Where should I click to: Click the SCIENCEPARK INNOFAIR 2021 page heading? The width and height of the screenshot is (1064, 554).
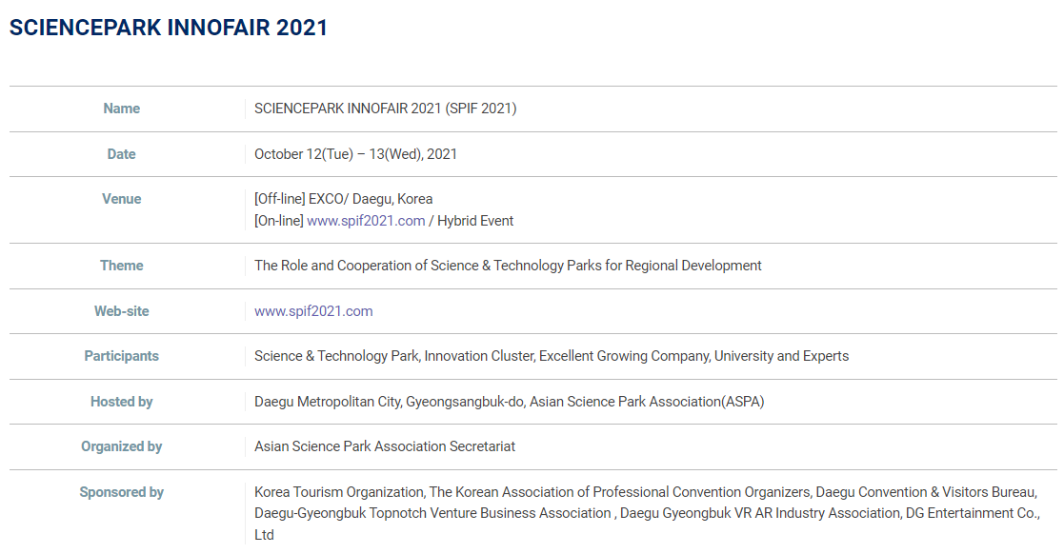coord(169,28)
